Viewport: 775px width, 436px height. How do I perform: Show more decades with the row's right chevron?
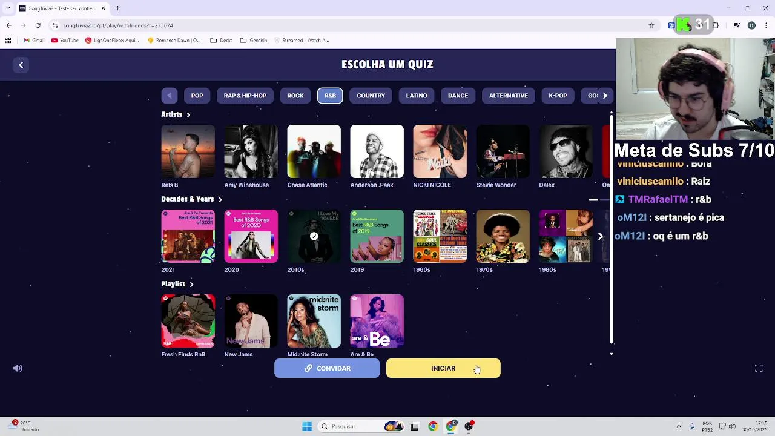[600, 236]
